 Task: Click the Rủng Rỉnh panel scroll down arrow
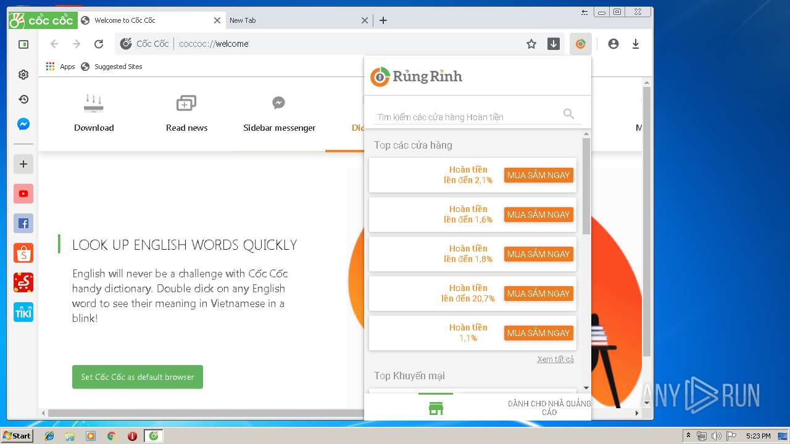(586, 388)
